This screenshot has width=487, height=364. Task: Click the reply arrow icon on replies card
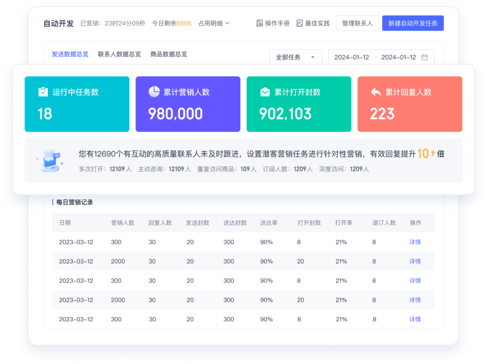(376, 92)
